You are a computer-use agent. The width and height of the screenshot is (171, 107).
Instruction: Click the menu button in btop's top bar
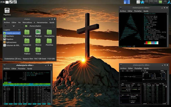(127, 71)
